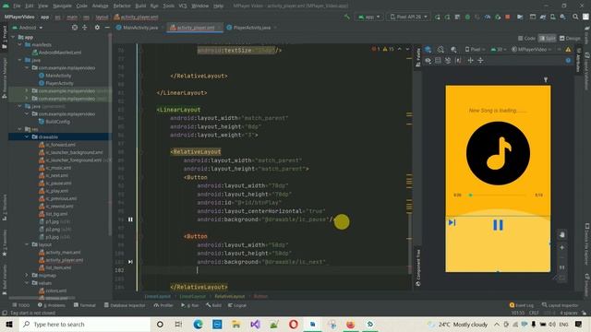
Task: Open File Explorer from taskbar
Action: [x=236, y=324]
